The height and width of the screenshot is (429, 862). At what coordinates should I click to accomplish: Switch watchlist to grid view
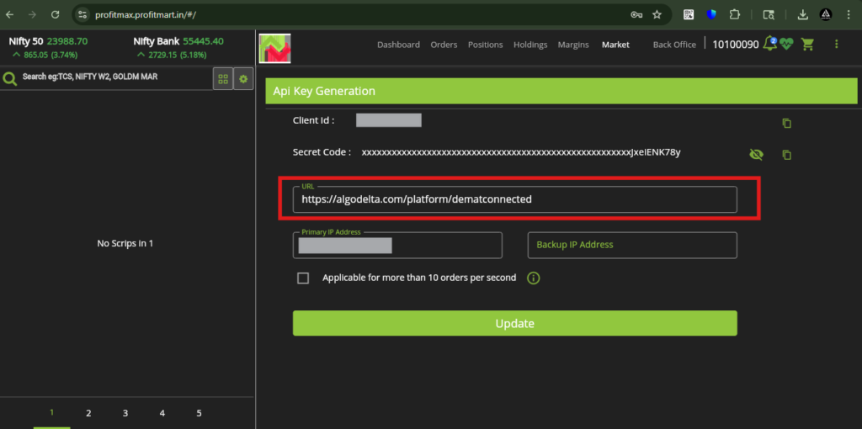[x=223, y=78]
